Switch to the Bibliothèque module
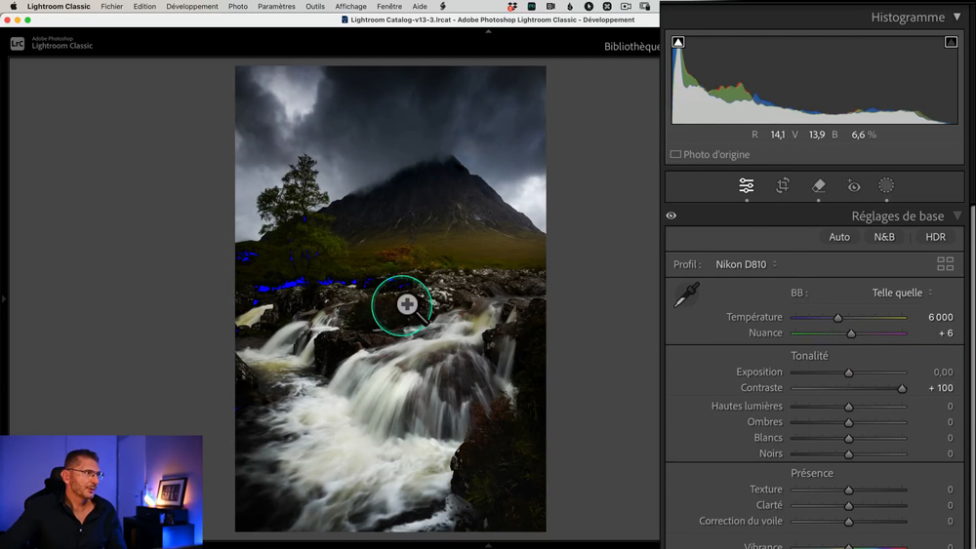This screenshot has width=976, height=549. tap(631, 46)
